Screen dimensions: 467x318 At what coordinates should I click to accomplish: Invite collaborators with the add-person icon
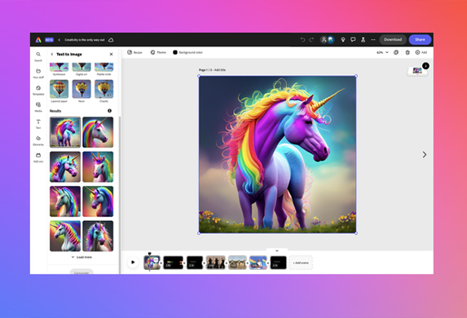pyautogui.click(x=324, y=40)
